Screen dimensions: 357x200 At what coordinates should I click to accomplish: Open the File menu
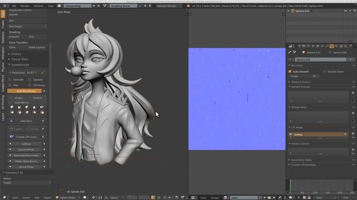[x=14, y=6]
